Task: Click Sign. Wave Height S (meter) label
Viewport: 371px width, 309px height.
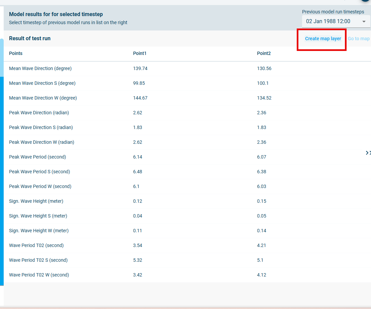Action: [x=38, y=216]
